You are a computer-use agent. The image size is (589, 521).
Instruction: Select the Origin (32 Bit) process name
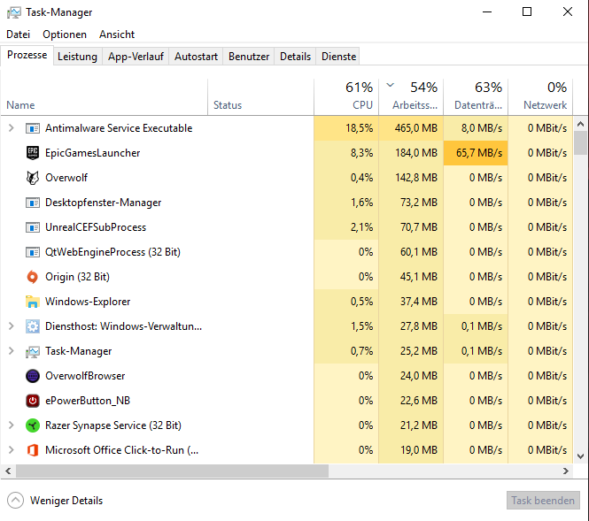[77, 277]
